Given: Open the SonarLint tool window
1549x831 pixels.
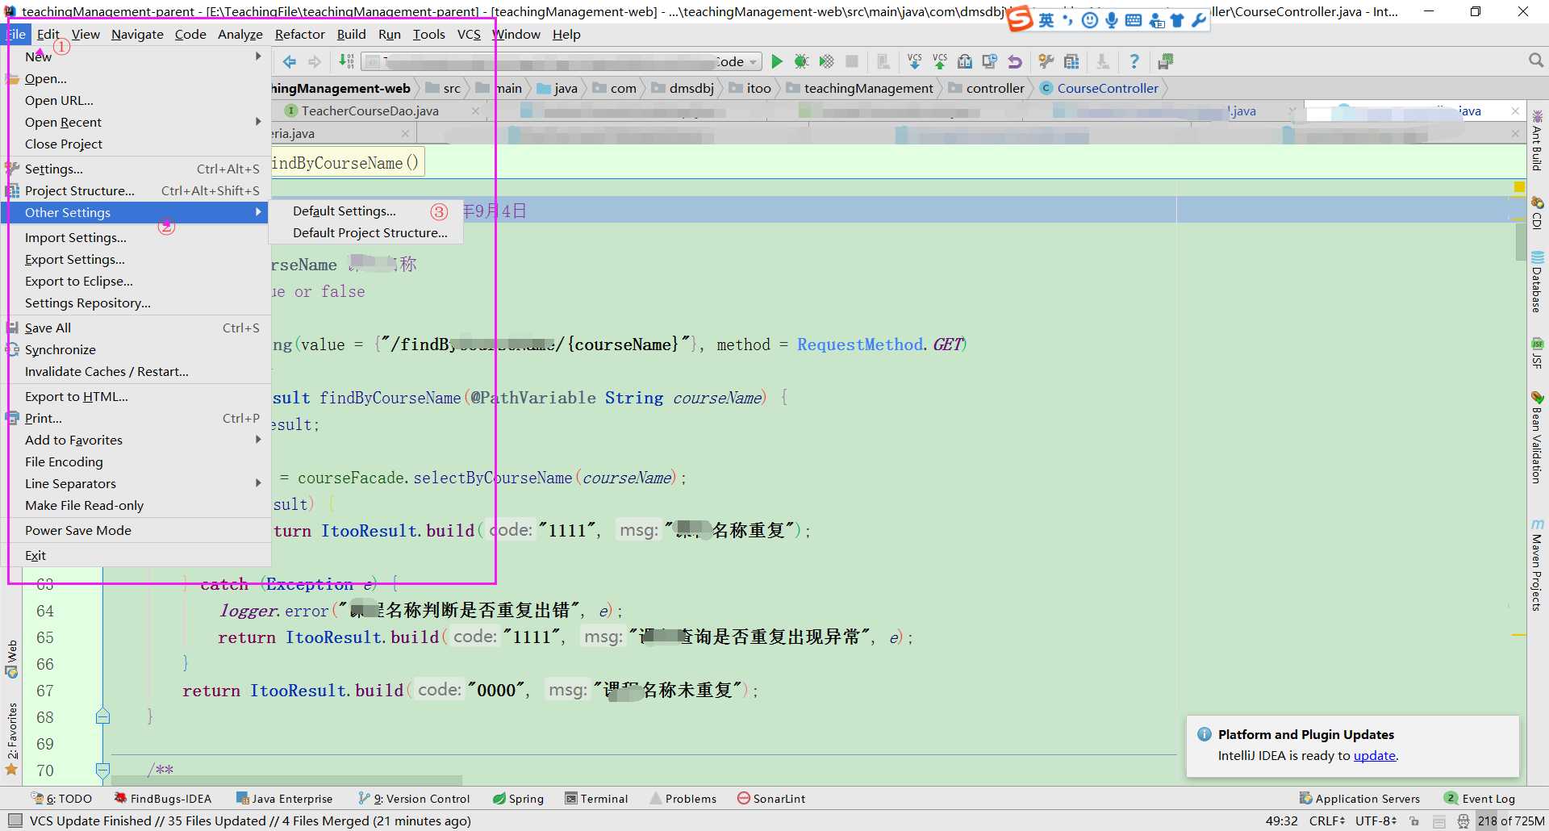Looking at the screenshot, I should [x=771, y=799].
